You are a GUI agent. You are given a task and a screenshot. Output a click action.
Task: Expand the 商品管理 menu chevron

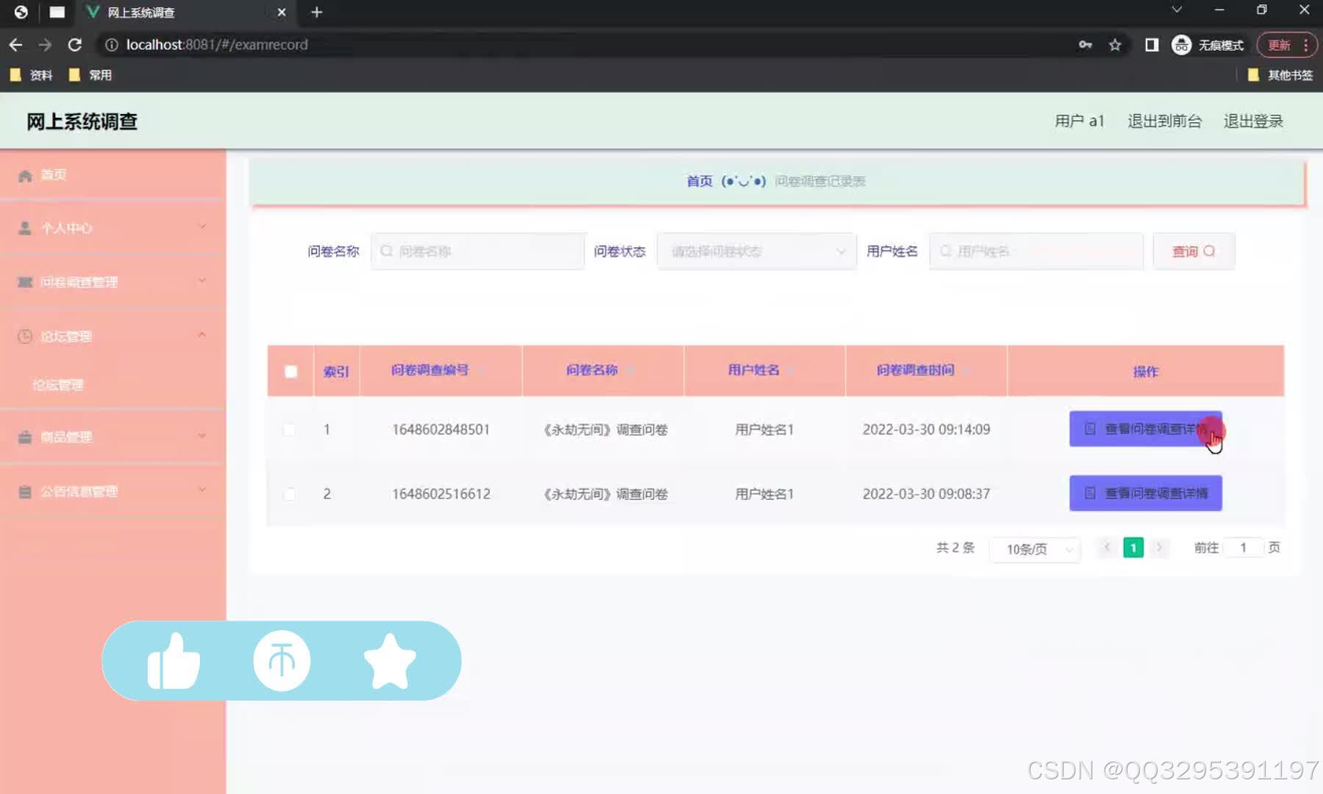pyautogui.click(x=202, y=436)
